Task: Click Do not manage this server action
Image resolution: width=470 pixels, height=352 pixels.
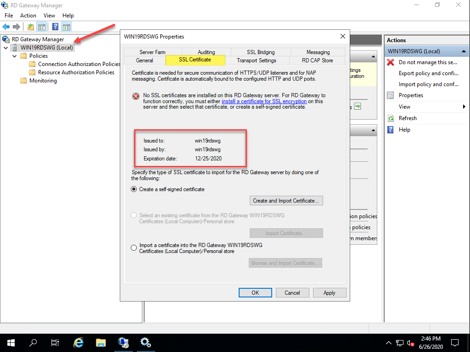Action: click(428, 62)
